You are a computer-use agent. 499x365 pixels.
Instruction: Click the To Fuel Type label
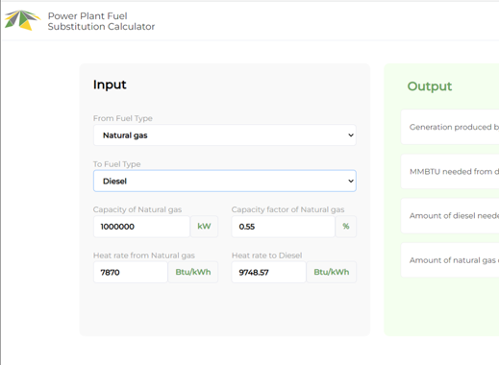coord(117,164)
